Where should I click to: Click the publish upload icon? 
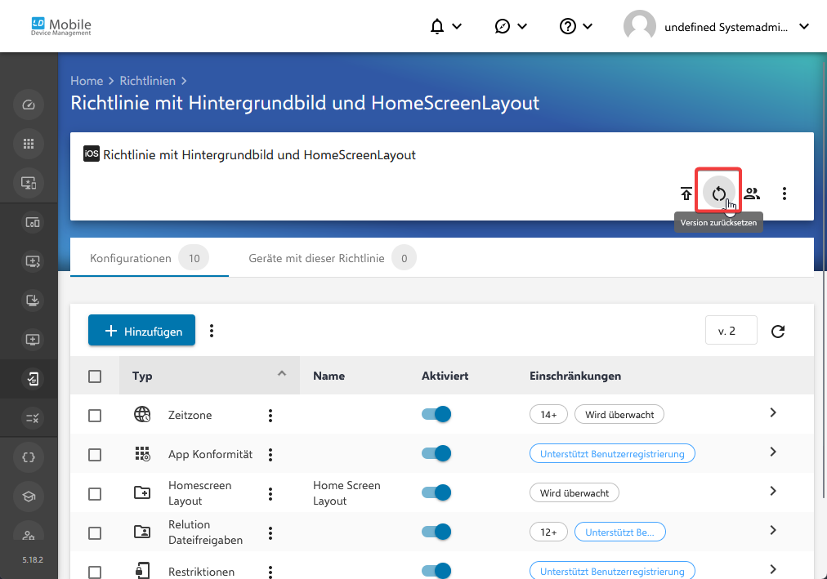[x=686, y=194]
